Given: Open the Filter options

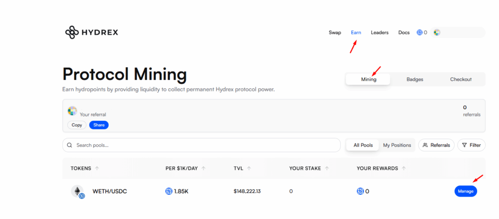Looking at the screenshot, I should click(x=471, y=145).
